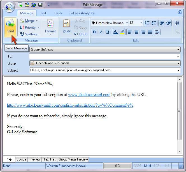Click the Paste button
The image size is (186, 172).
(x=67, y=26)
